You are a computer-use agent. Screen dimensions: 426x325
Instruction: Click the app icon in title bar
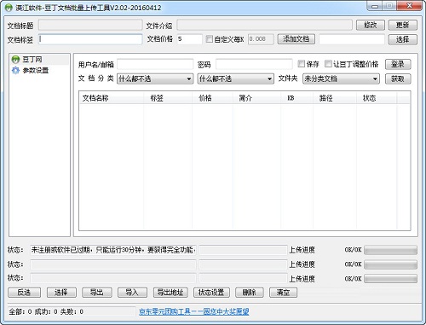tap(9, 8)
